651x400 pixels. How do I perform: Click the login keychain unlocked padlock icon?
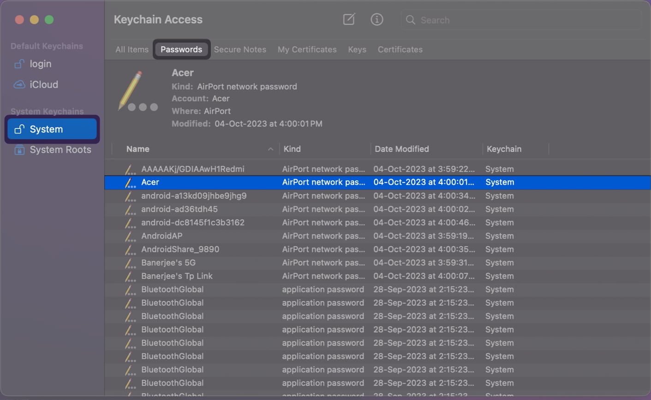(19, 64)
